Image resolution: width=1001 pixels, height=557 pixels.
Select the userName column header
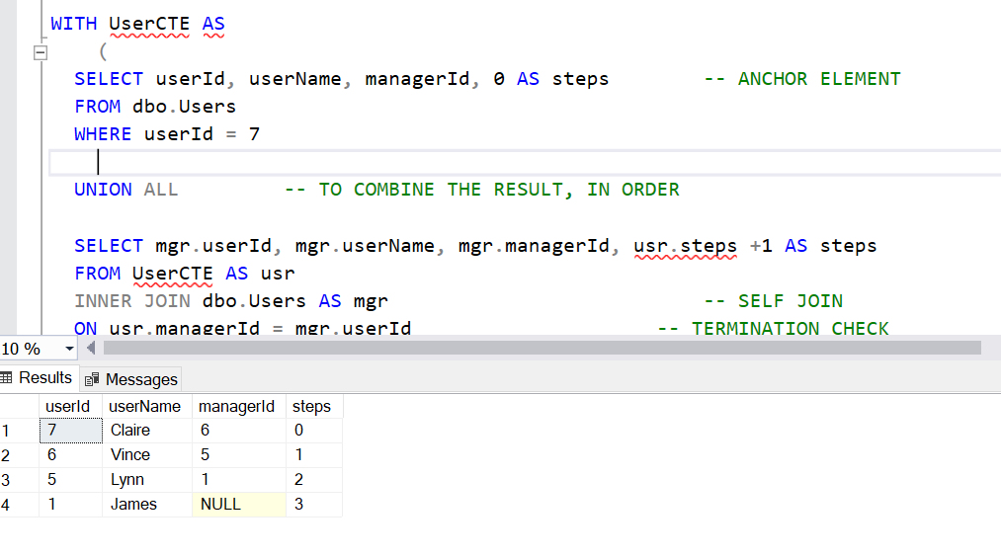145,406
